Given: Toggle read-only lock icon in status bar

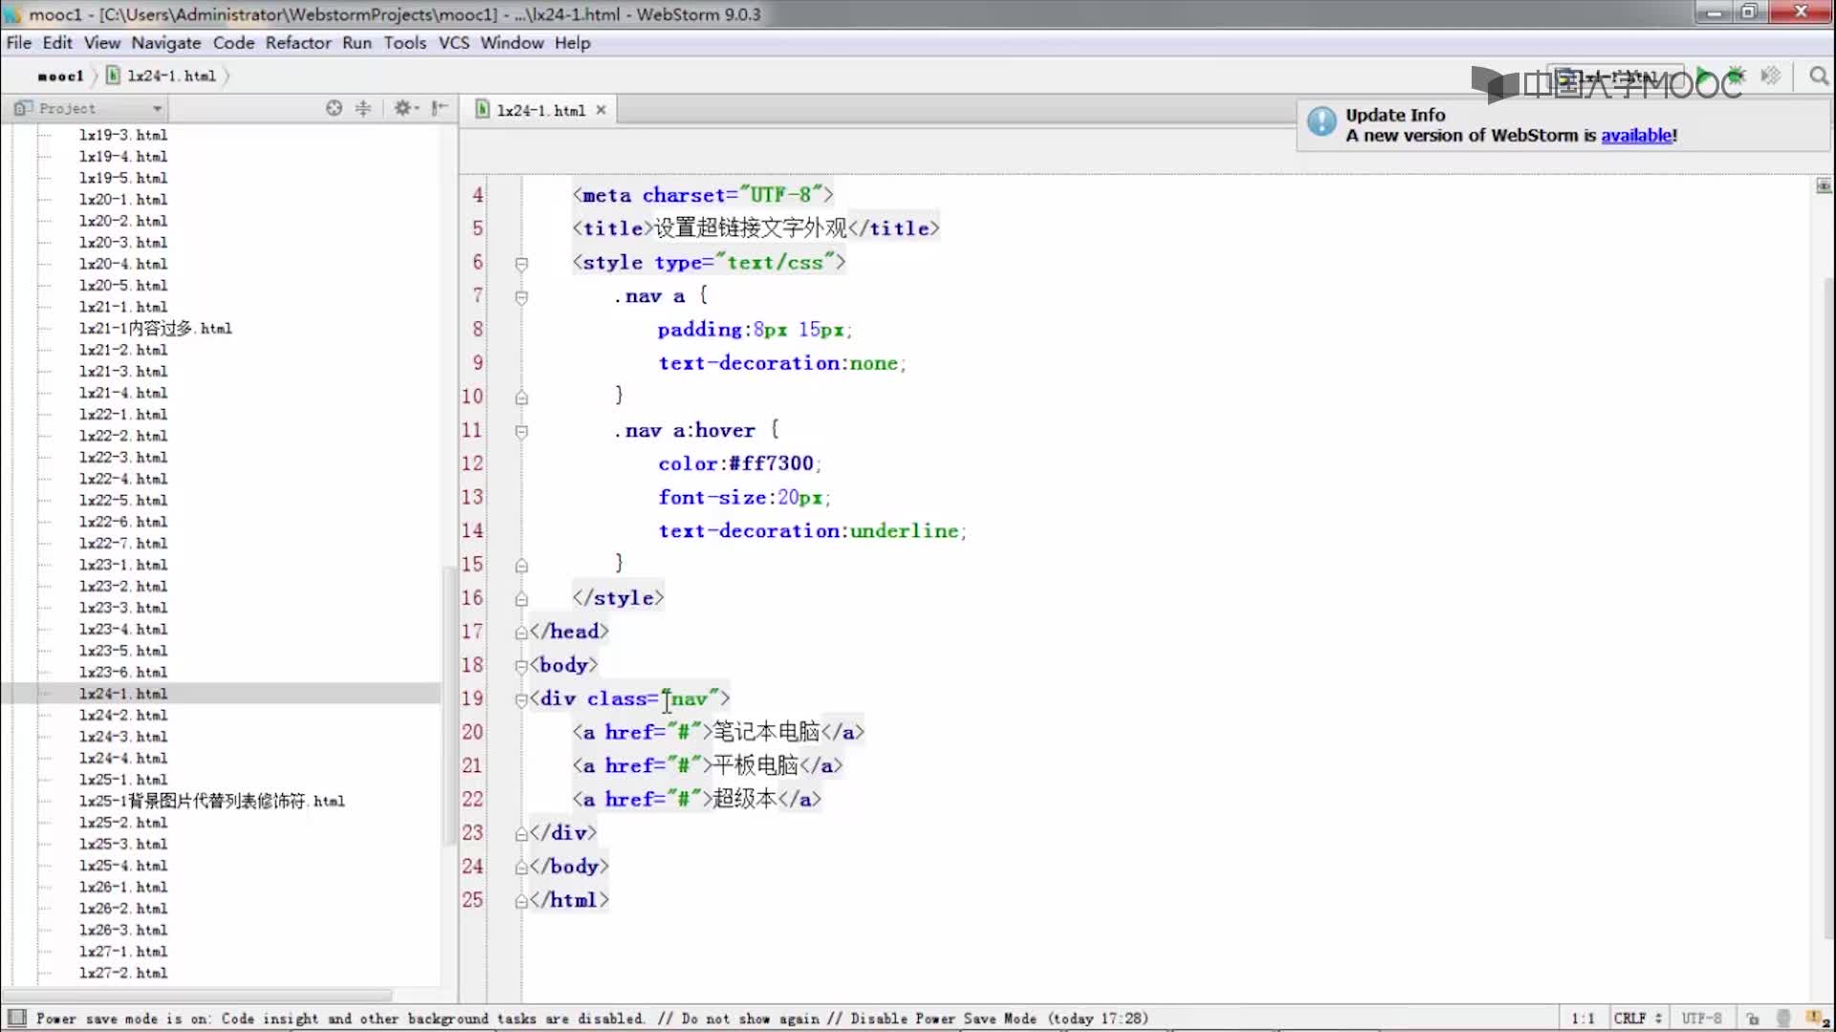Looking at the screenshot, I should 1752,1019.
